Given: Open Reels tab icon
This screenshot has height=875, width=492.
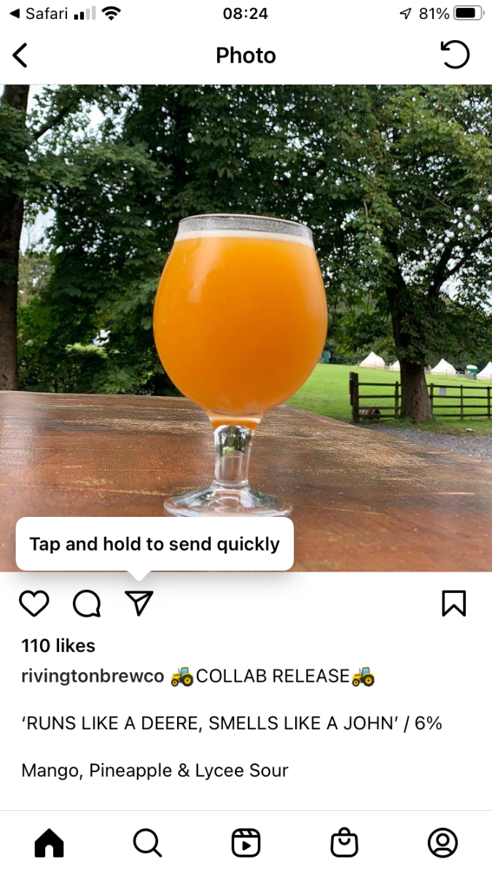Looking at the screenshot, I should click(x=246, y=843).
